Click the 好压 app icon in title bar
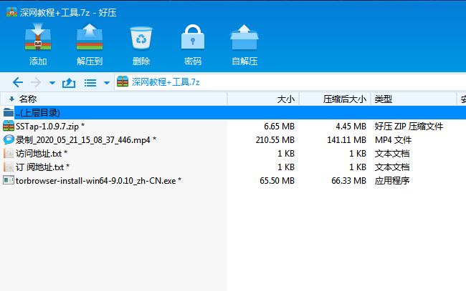 (11, 12)
